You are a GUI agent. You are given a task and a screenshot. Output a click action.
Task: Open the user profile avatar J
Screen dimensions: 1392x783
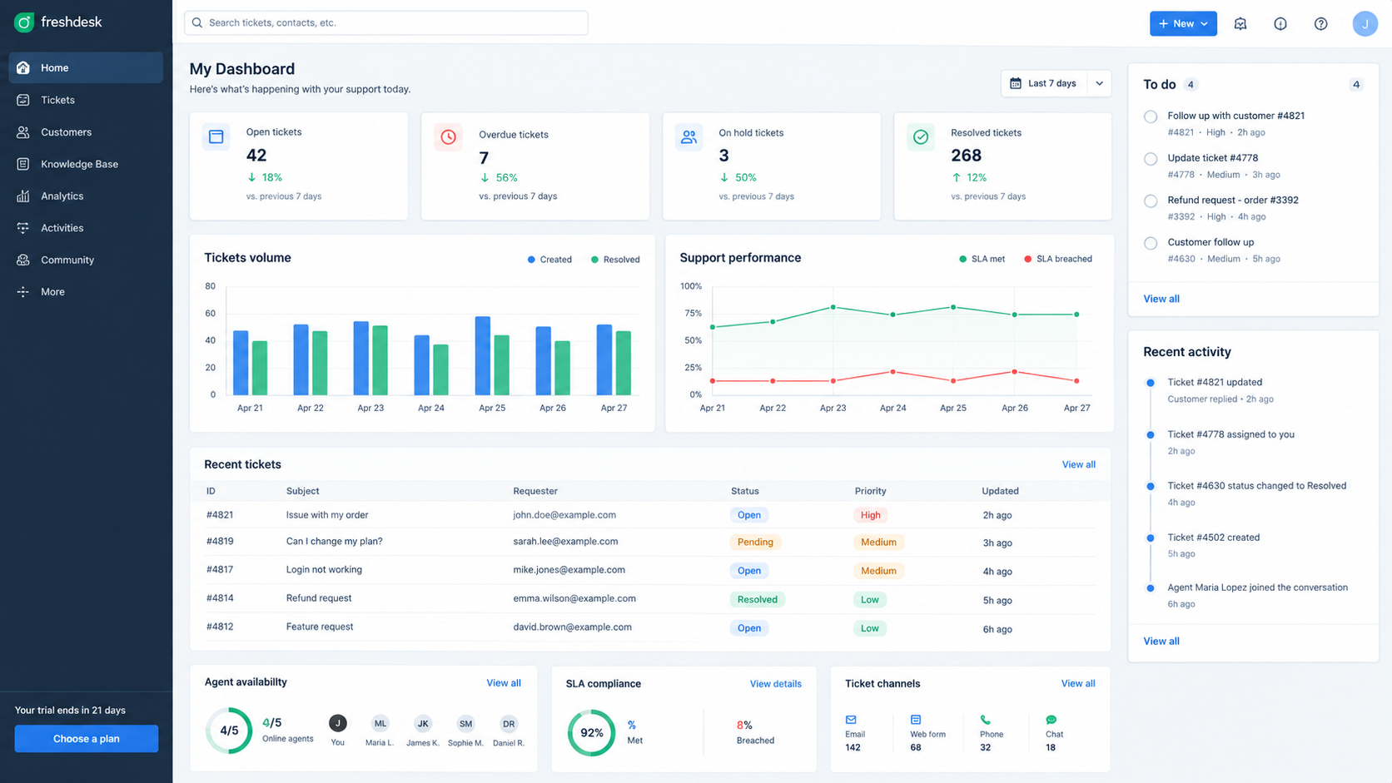pos(1365,23)
